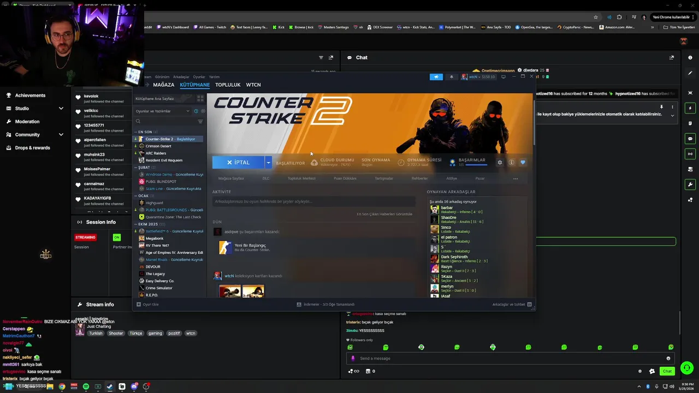The image size is (699, 393).
Task: Collapse the EKİM 2025 library section
Action: [136, 224]
